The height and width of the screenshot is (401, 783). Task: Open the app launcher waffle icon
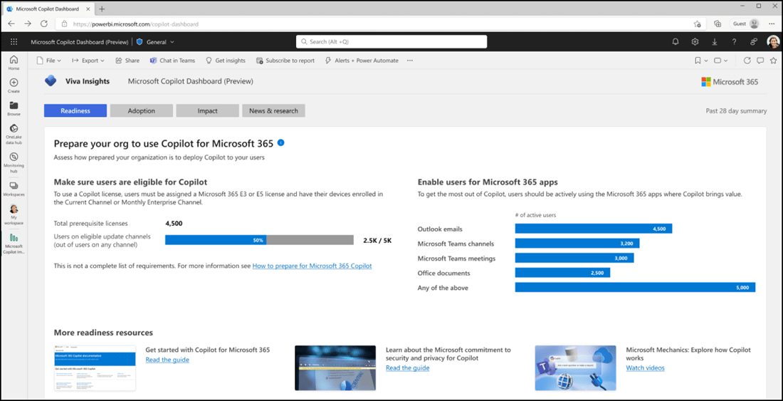[14, 42]
